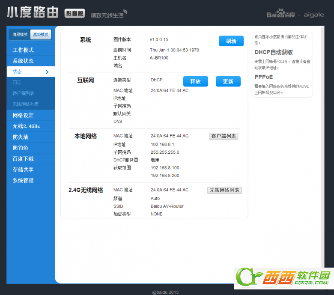
Task: Click the 刷新 refresh button
Action: pos(231,41)
